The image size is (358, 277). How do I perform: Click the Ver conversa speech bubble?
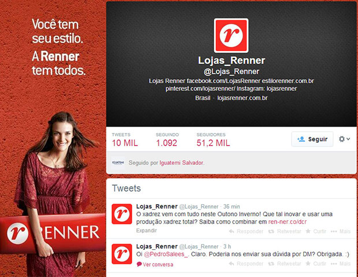coord(139,264)
